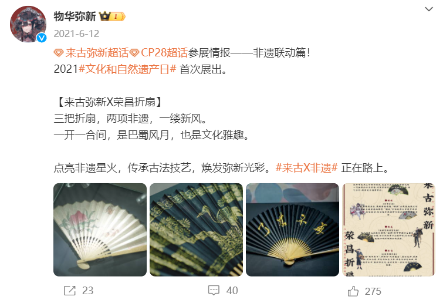Open hashtag #文化和自然遗产日#
This screenshot has height=303, width=443.
click(x=127, y=69)
